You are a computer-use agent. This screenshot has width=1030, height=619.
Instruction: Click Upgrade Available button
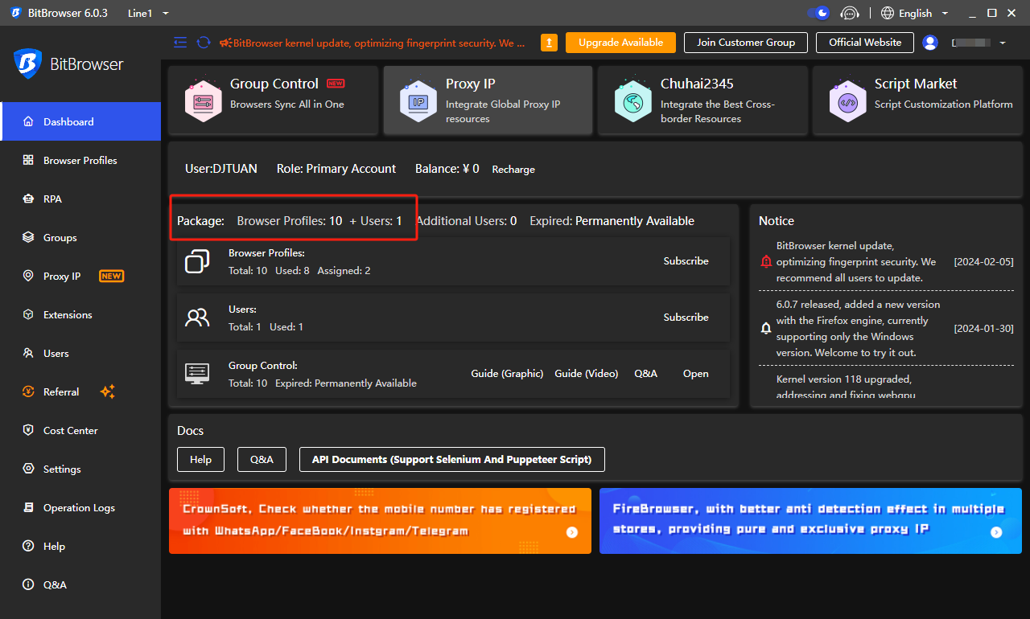point(620,43)
